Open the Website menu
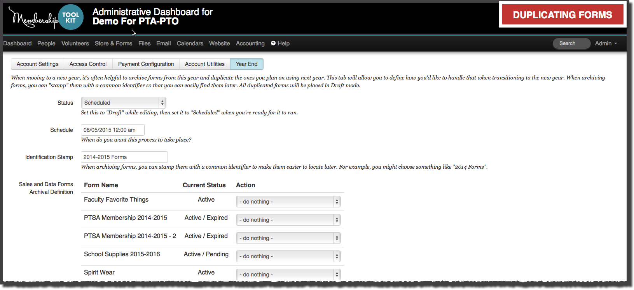Image resolution: width=634 pixels, height=290 pixels. point(219,43)
